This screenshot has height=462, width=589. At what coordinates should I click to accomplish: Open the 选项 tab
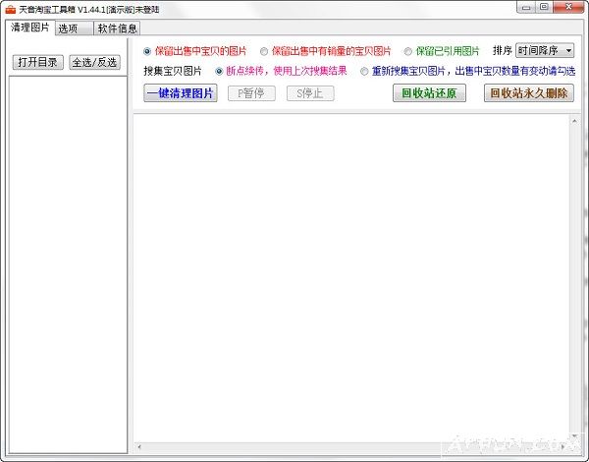(69, 29)
